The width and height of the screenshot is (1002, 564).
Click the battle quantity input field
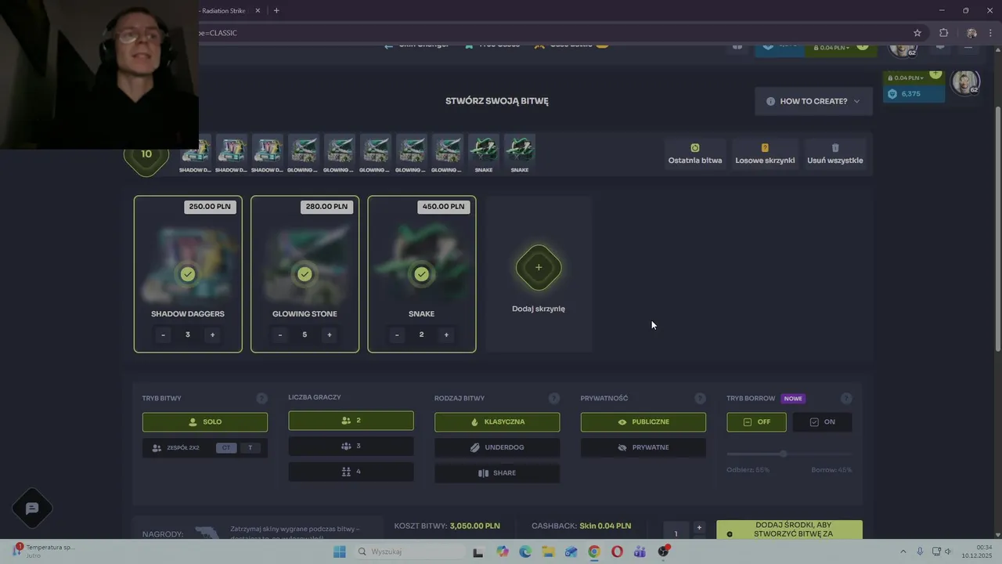676,532
